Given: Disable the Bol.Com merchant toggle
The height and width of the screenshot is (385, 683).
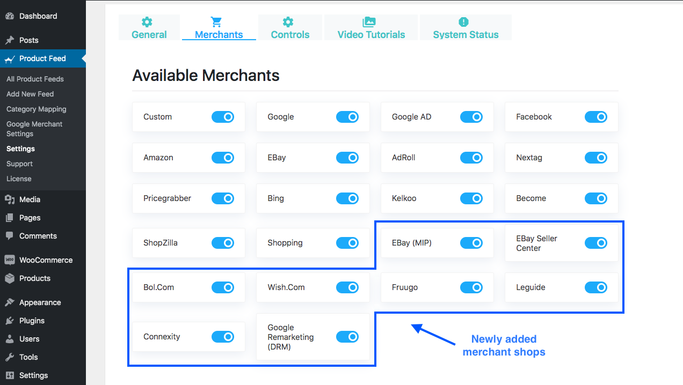Looking at the screenshot, I should [x=223, y=287].
